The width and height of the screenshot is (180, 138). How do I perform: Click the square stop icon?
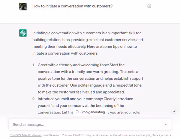pyautogui.click(x=77, y=112)
